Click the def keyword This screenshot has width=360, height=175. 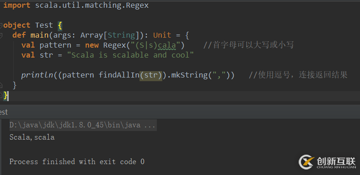point(19,35)
